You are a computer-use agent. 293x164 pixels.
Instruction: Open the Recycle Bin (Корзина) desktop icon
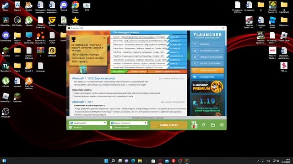click(17, 6)
